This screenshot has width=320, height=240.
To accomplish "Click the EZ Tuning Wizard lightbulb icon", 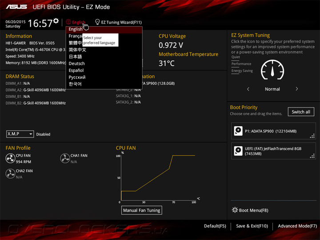I will click(x=97, y=22).
